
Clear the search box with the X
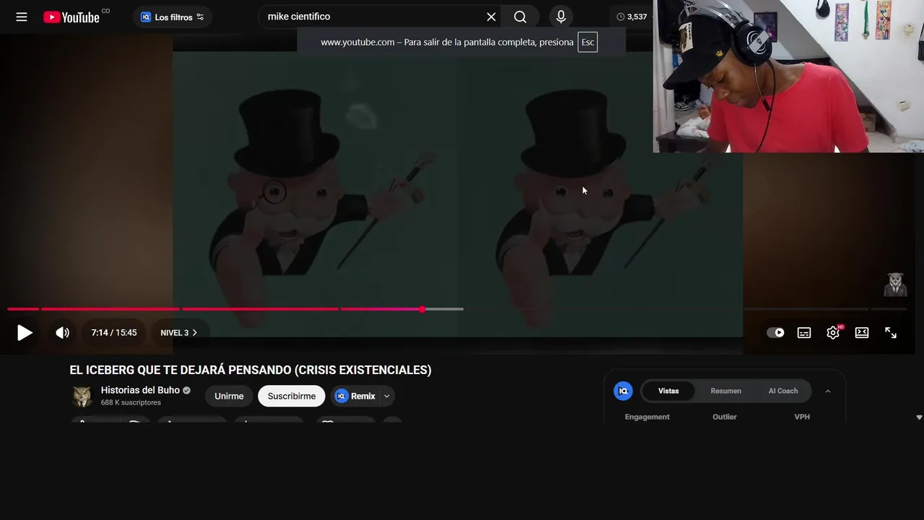pyautogui.click(x=491, y=17)
